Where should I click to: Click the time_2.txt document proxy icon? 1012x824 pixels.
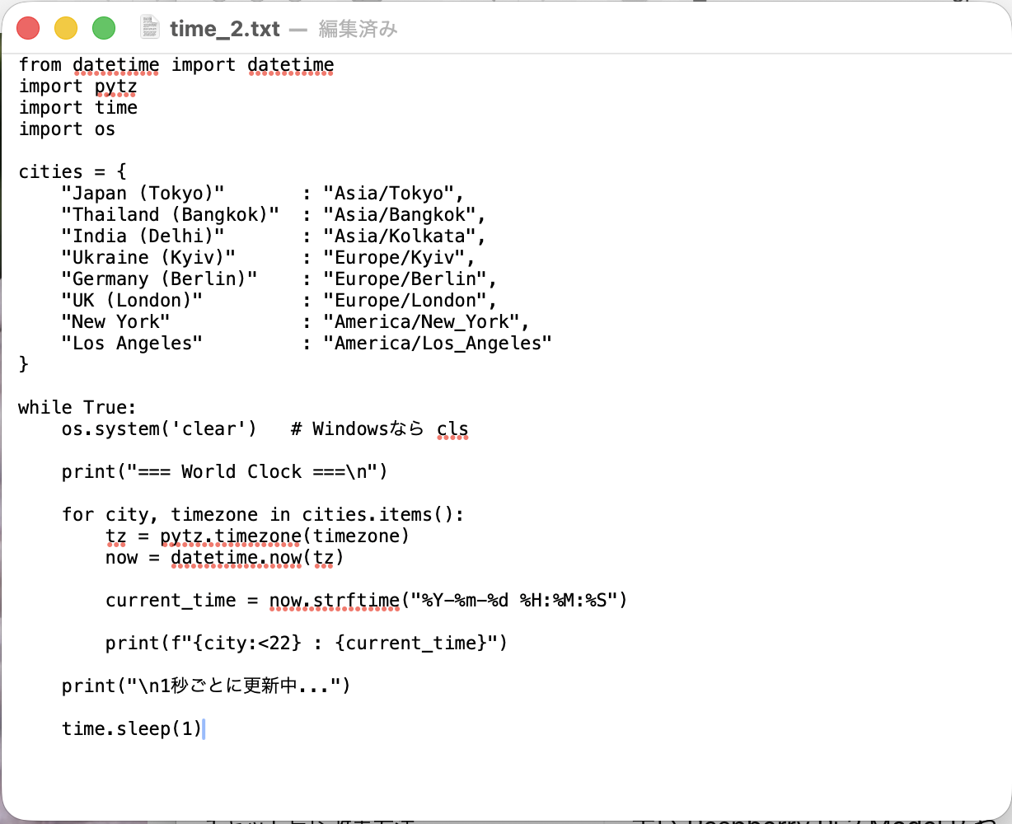[x=149, y=28]
